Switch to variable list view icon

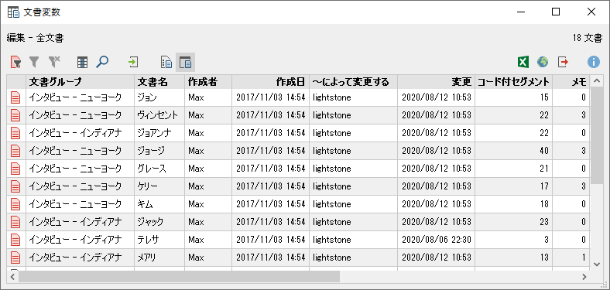pos(166,62)
